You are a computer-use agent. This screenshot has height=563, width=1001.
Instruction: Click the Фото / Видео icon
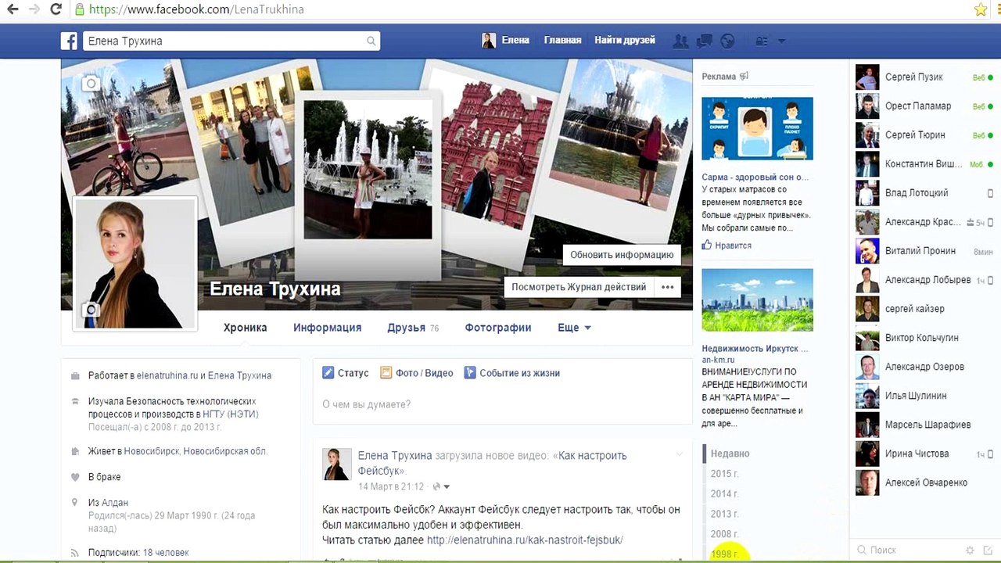tap(386, 373)
